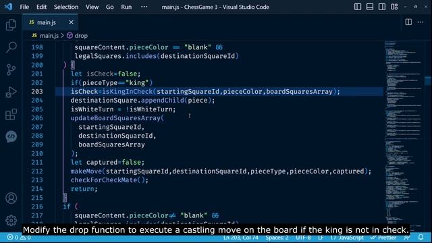Click the errors and warnings indicator
The width and height of the screenshot is (432, 243).
click(19, 237)
